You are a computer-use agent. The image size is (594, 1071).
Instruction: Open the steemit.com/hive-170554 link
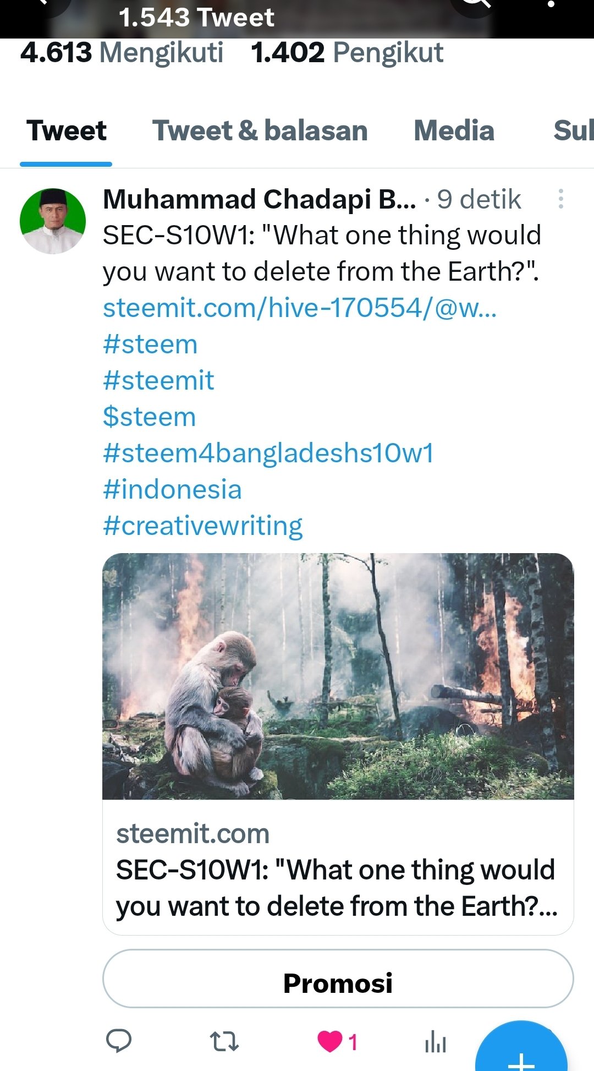click(299, 308)
